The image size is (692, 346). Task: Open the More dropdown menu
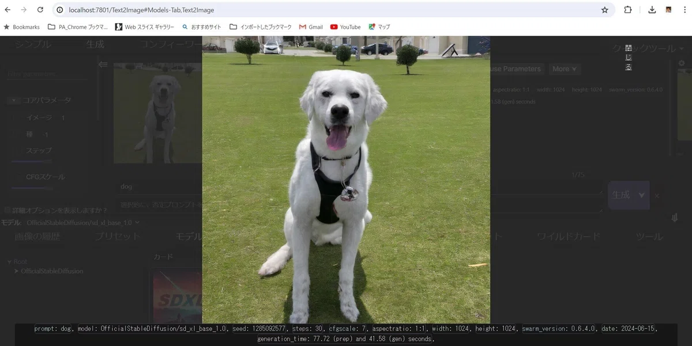[x=565, y=69]
